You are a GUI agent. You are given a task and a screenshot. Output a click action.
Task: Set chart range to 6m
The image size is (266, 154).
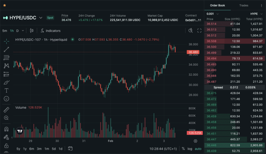click(x=32, y=149)
